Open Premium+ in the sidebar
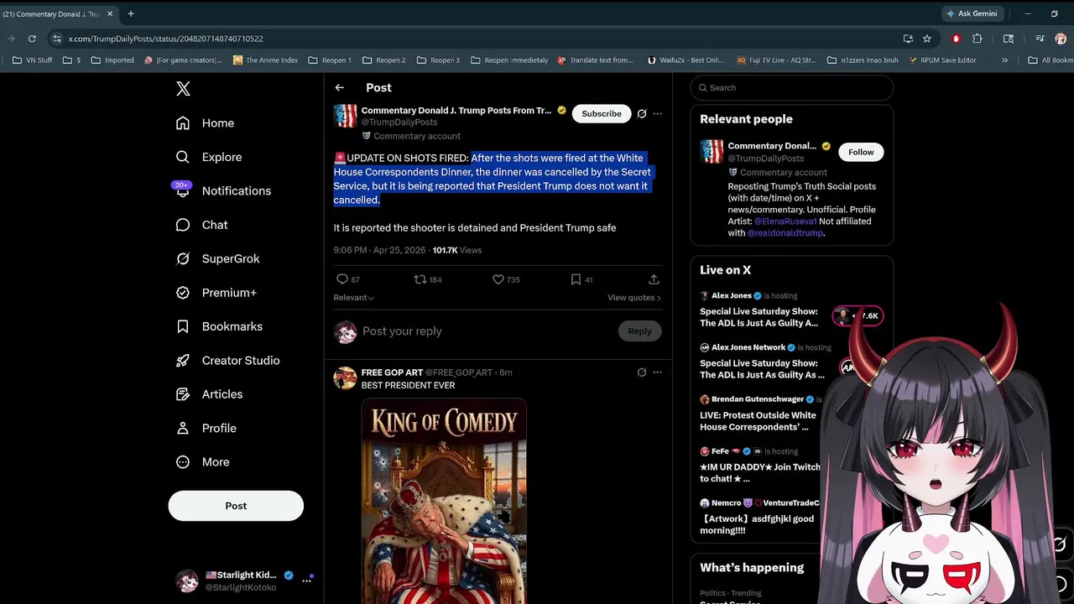Screen dimensions: 1074x604 coord(216,293)
